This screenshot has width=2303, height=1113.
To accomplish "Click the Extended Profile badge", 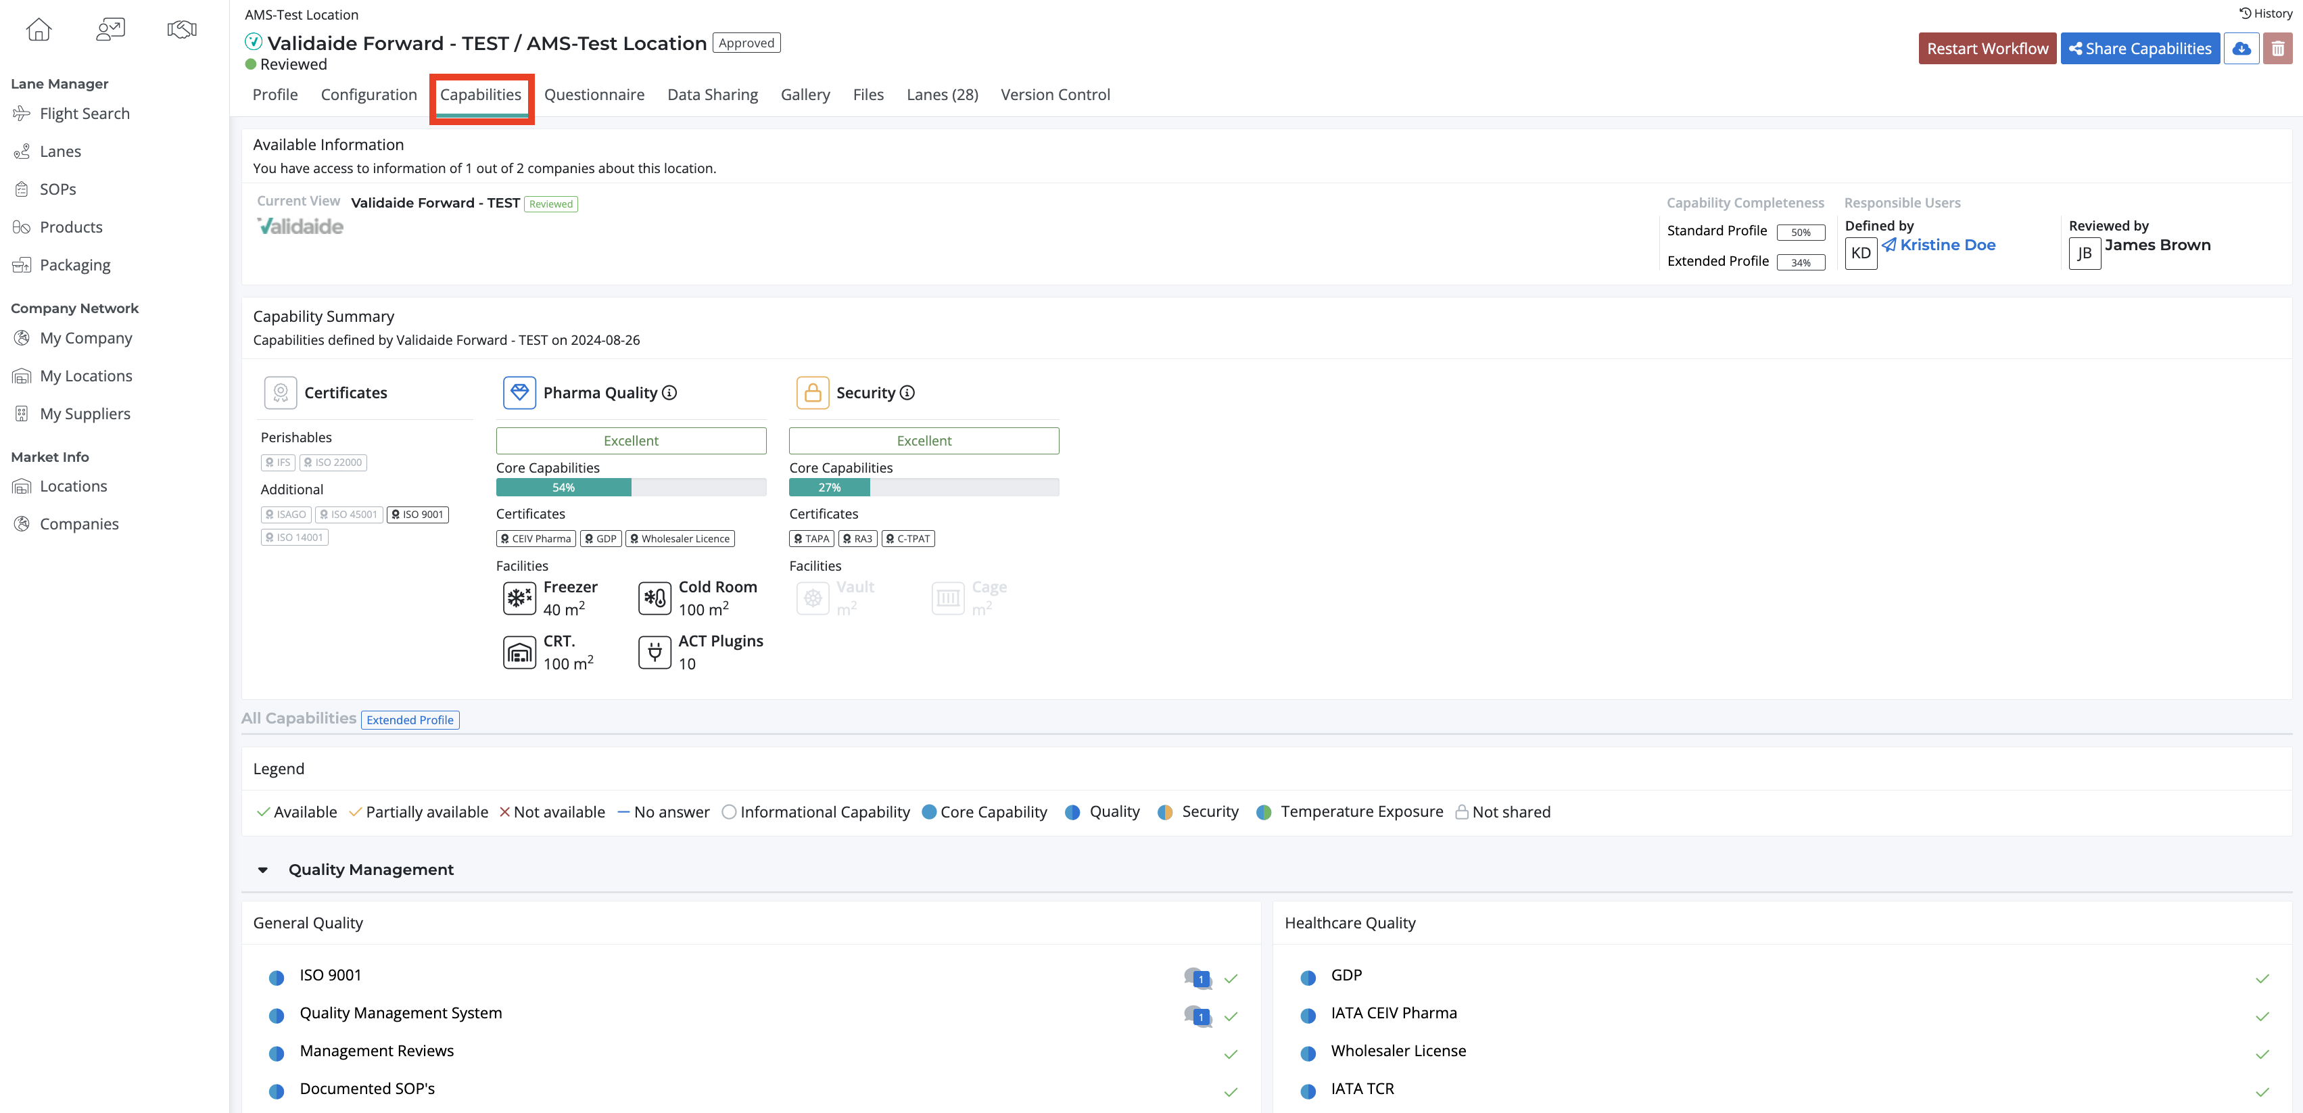I will click(410, 719).
